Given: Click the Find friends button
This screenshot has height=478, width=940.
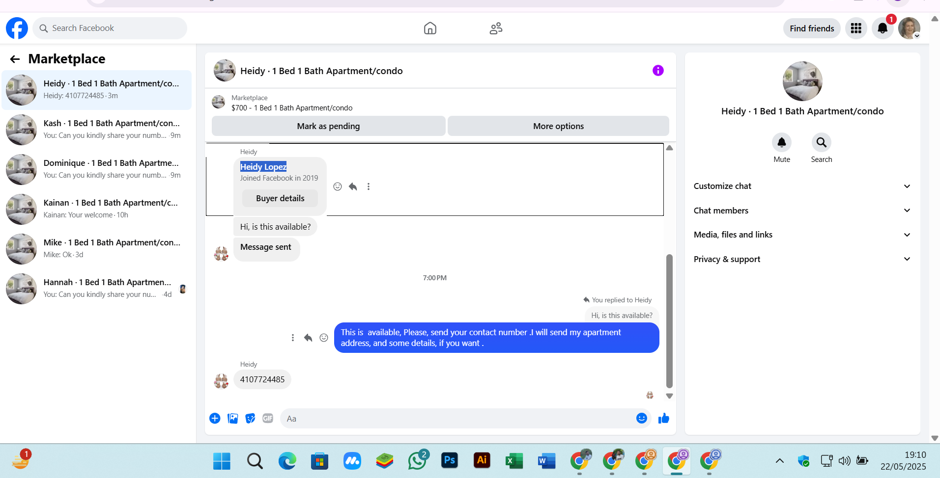Looking at the screenshot, I should pyautogui.click(x=812, y=28).
